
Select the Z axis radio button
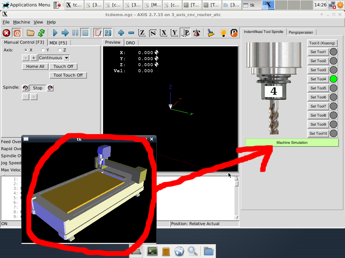(60, 50)
